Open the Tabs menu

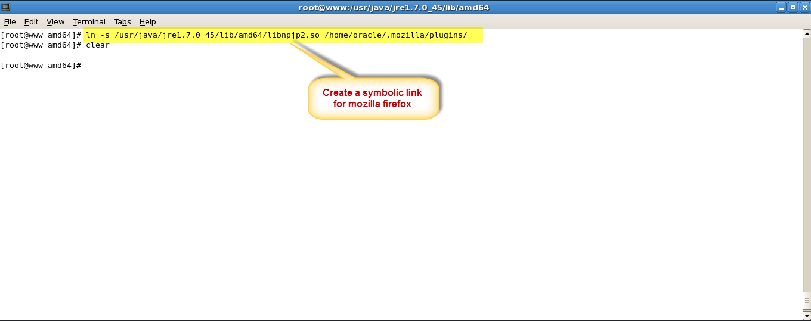pos(122,22)
